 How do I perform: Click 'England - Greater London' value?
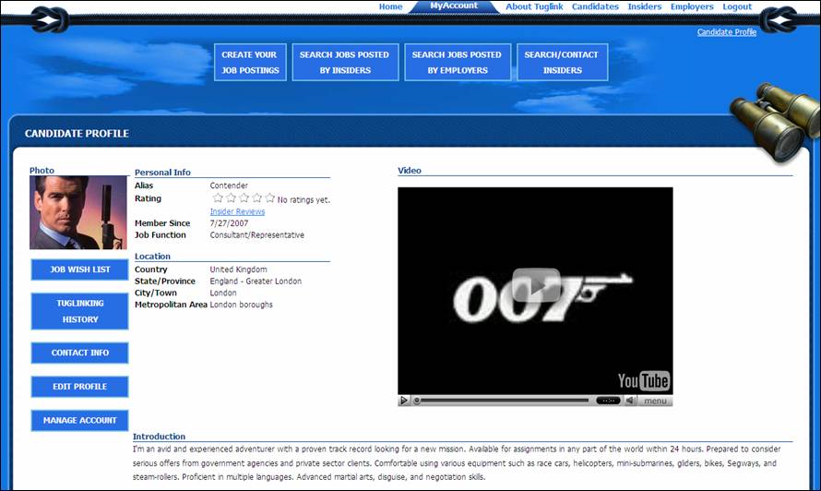click(x=256, y=281)
